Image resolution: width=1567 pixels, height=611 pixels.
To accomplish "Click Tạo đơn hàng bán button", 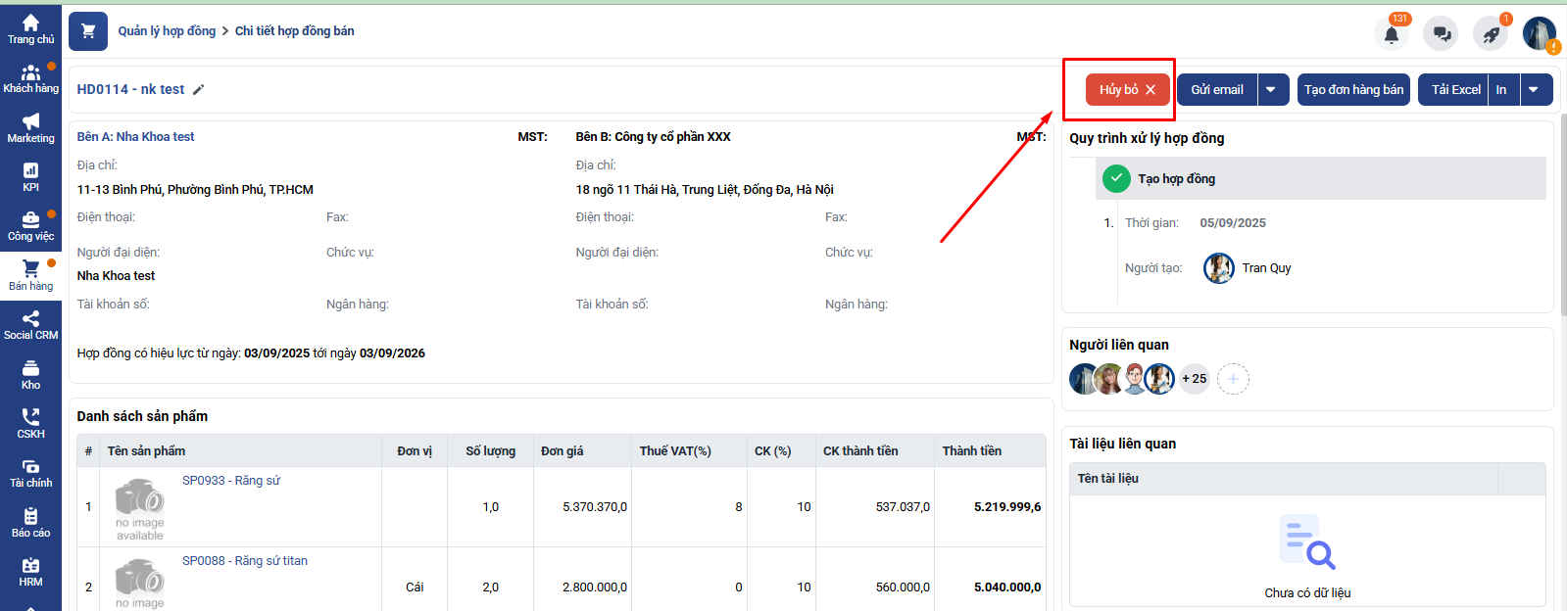I will click(x=1353, y=90).
